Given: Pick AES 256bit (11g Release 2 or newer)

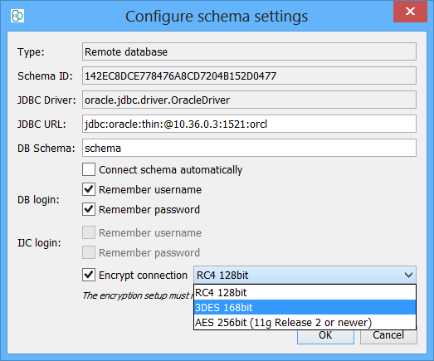Looking at the screenshot, I should coord(305,323).
